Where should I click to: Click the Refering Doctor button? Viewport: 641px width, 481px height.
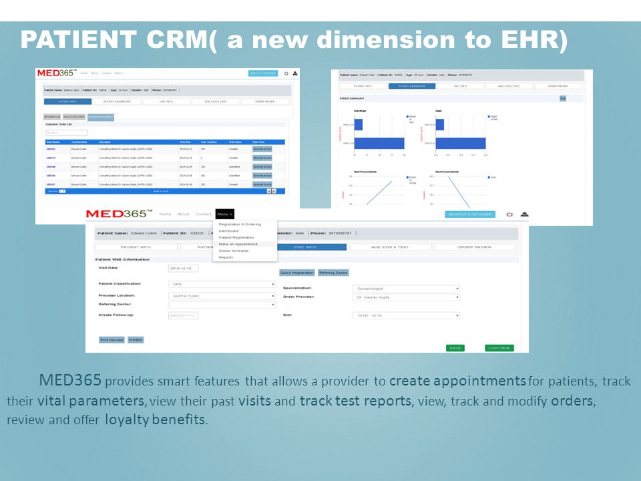tap(334, 273)
